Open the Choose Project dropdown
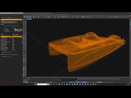Screen dimensions: 131x98 tap(14, 17)
